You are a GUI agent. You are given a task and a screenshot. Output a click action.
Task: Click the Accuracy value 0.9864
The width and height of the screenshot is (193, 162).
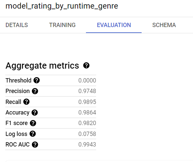click(87, 113)
